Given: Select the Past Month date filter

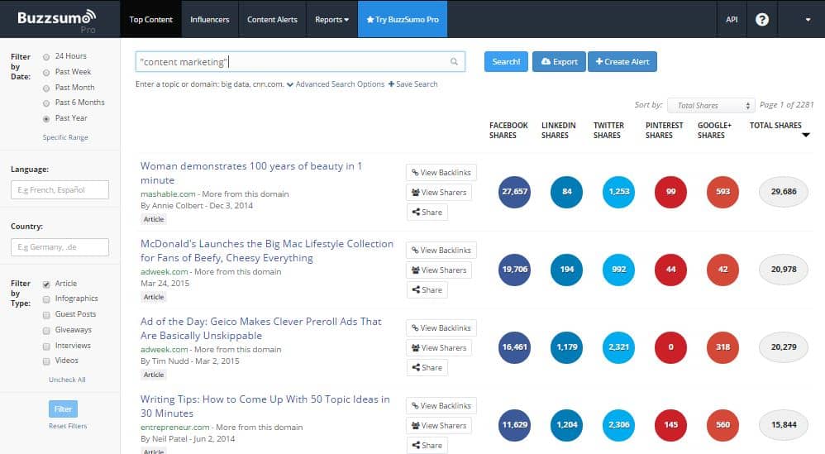Looking at the screenshot, I should point(46,88).
